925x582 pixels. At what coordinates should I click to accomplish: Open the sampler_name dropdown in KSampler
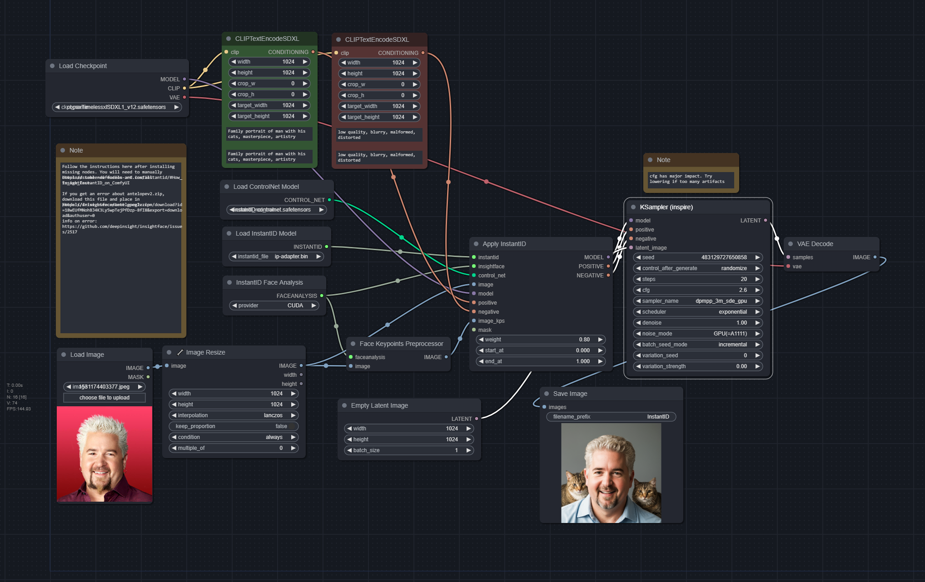pyautogui.click(x=697, y=301)
